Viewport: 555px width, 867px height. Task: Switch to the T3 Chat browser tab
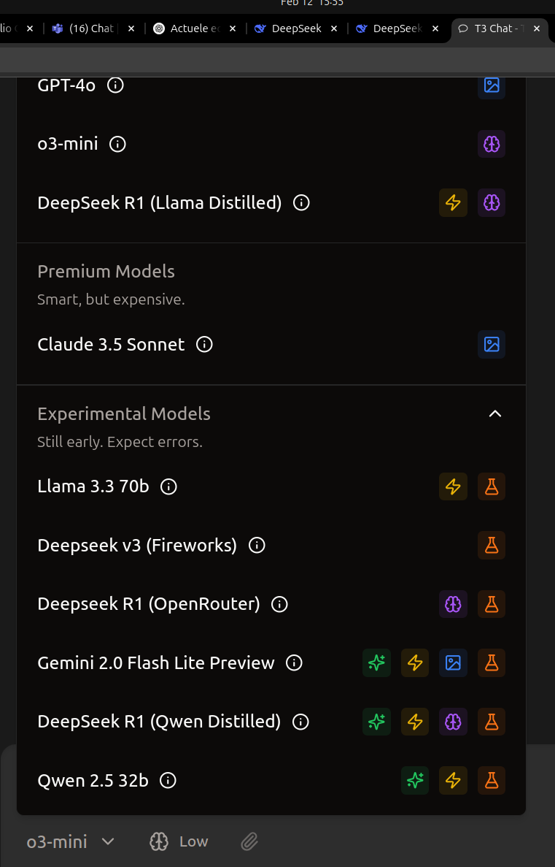(x=494, y=28)
